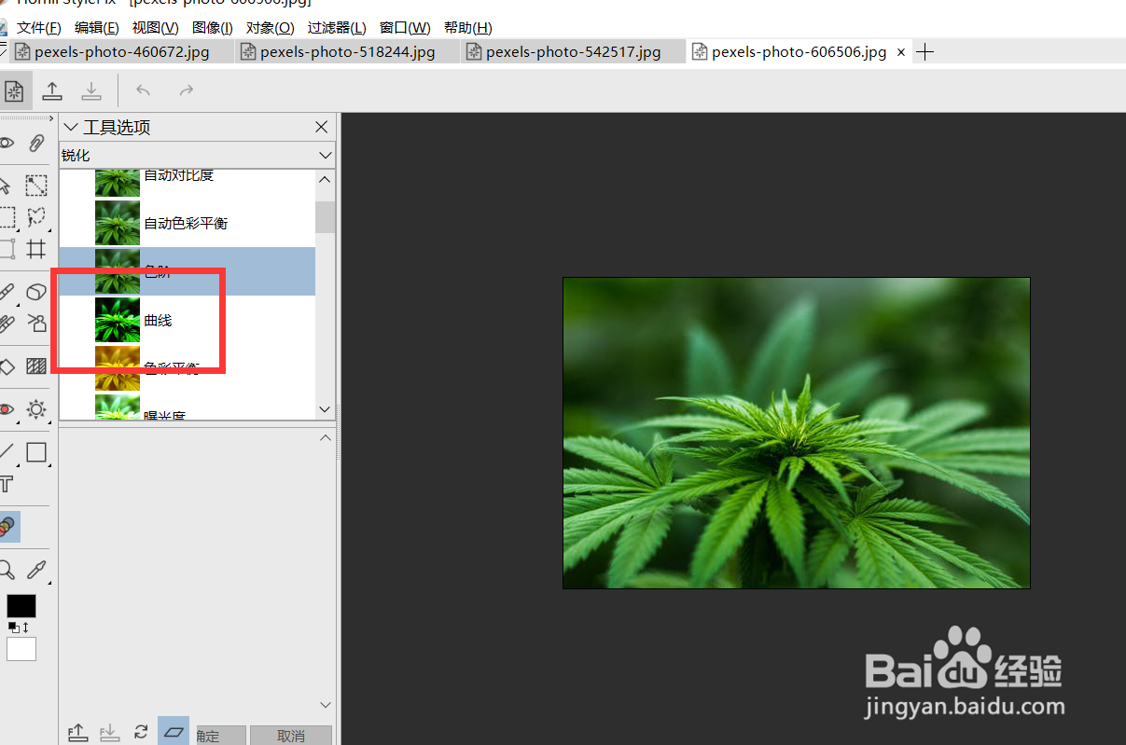Select the dashed transform selection tool
The height and width of the screenshot is (745, 1126).
(36, 186)
